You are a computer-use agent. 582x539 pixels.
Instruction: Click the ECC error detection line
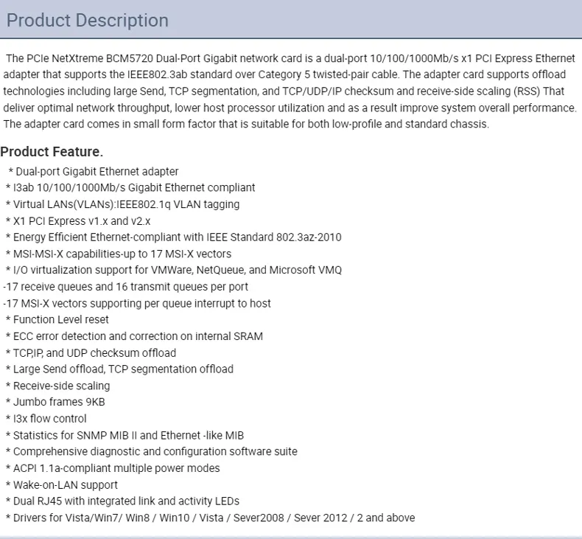(x=134, y=336)
